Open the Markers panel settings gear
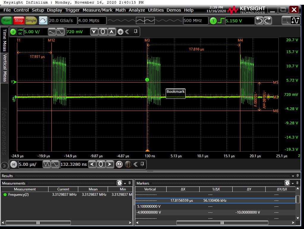Viewport: 304px width, 229px height. [x=287, y=183]
